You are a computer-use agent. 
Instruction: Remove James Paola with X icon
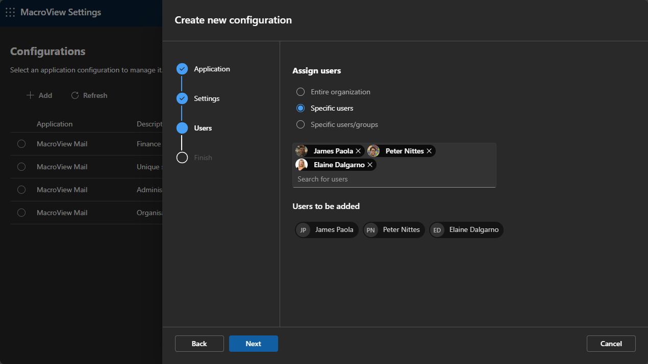click(x=358, y=151)
